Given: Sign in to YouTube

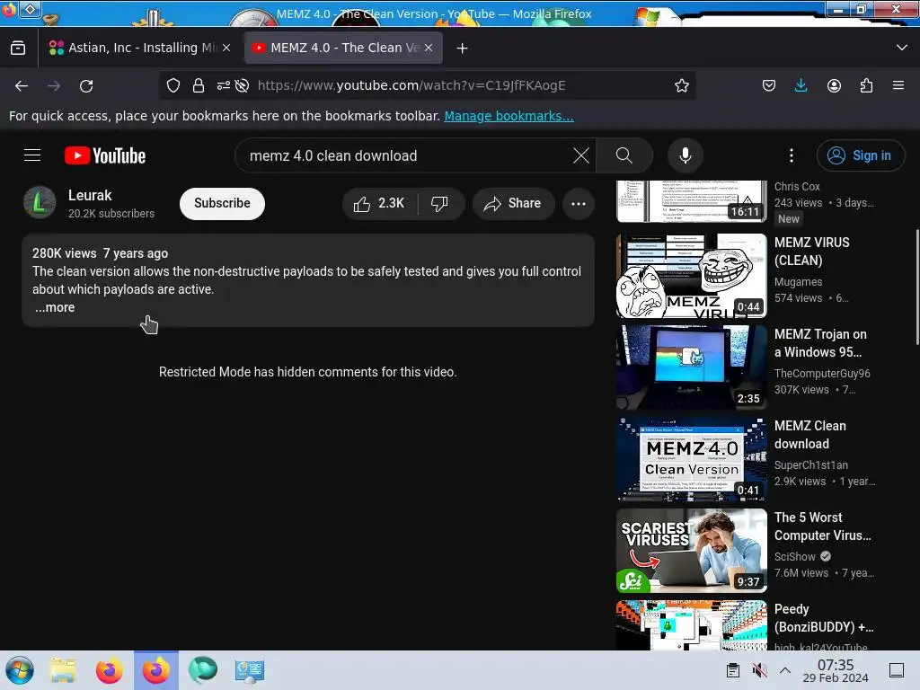Looking at the screenshot, I should tap(860, 155).
